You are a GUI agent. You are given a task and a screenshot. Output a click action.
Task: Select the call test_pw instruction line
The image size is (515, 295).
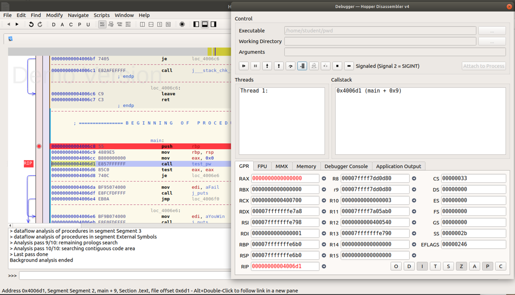click(140, 164)
